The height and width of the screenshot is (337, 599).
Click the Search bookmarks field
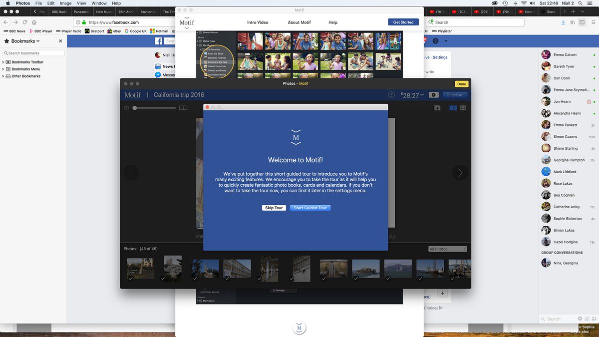(x=33, y=53)
